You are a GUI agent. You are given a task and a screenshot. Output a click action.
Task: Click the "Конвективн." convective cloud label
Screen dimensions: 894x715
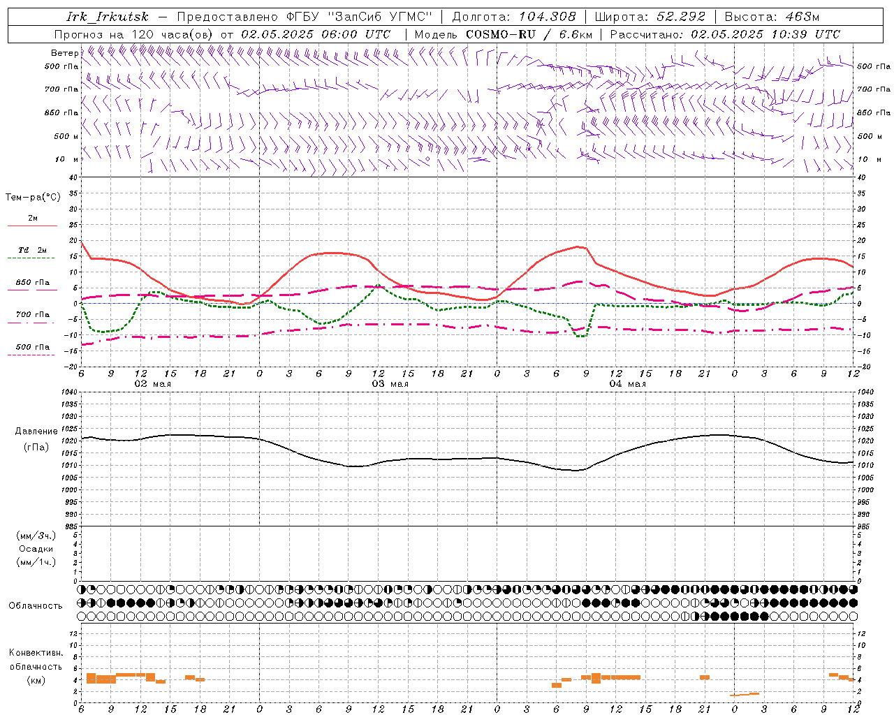(36, 653)
